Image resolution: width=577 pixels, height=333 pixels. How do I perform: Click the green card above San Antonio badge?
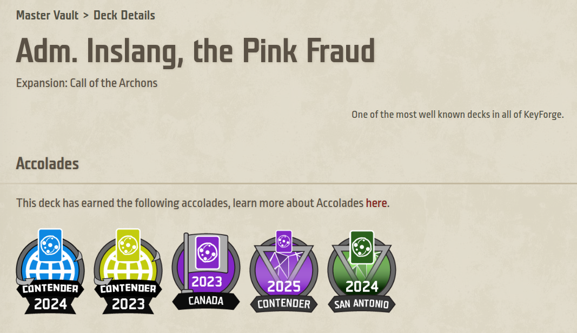362,247
